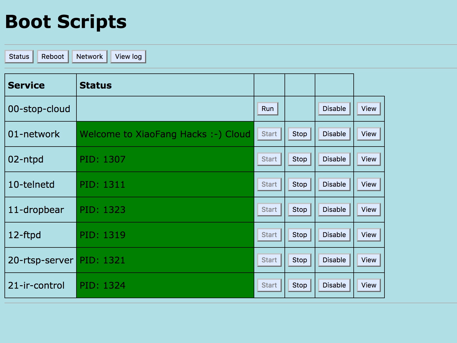Stop the 20-rtsp-server service
Screen dimensions: 457x343
[x=300, y=260]
